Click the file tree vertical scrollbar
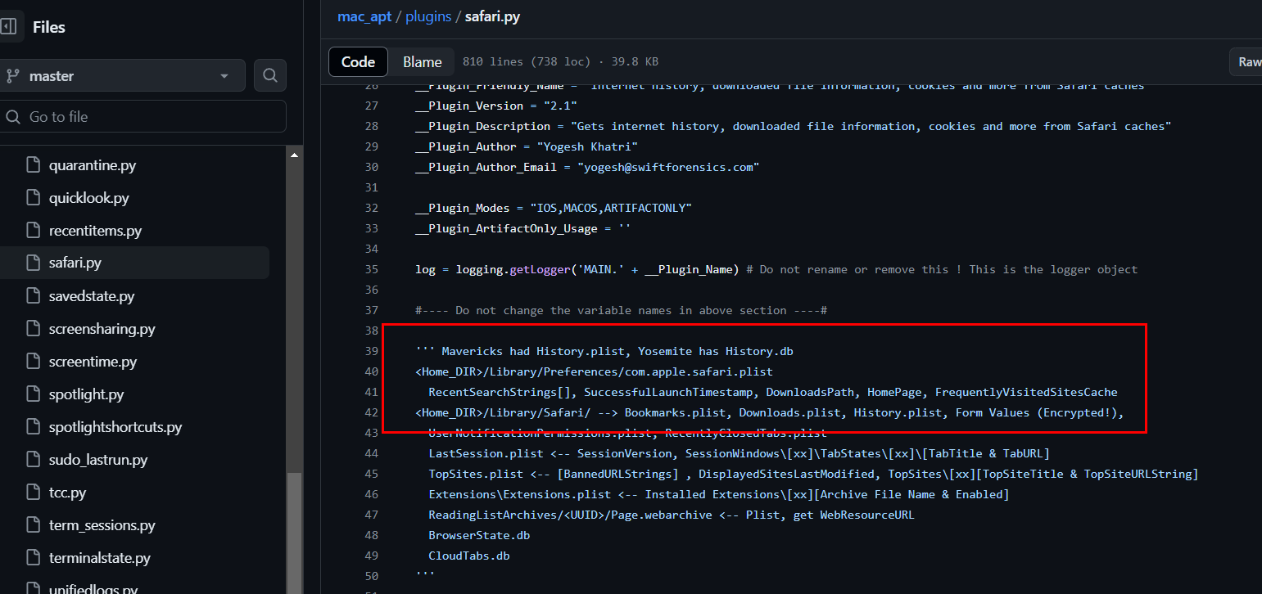 click(x=294, y=524)
